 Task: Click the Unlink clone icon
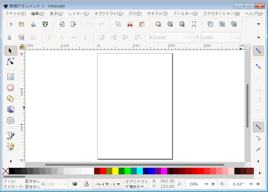tap(234, 24)
